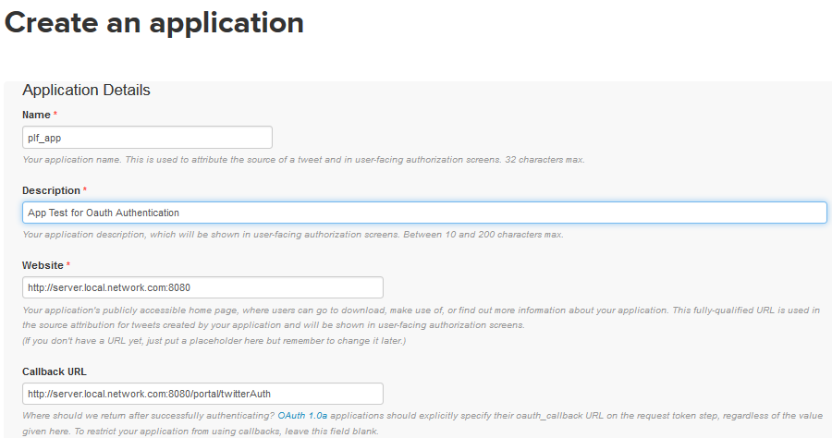Click the Description field label

click(x=51, y=190)
